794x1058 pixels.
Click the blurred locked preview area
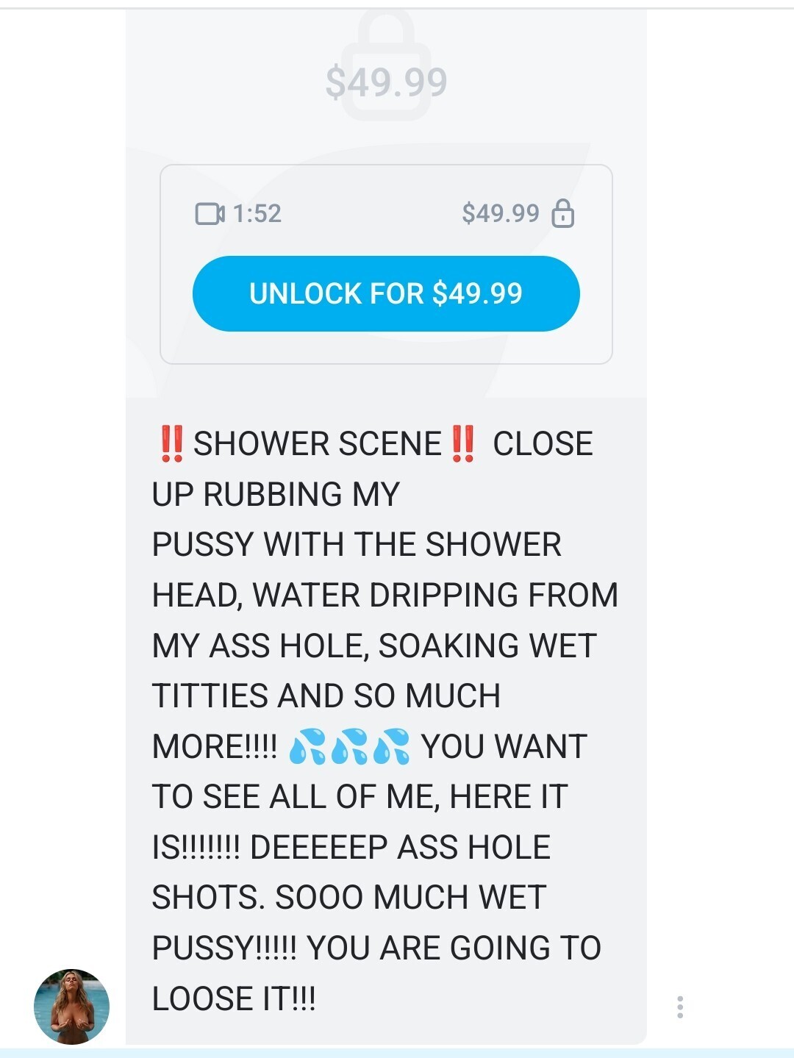(386, 204)
